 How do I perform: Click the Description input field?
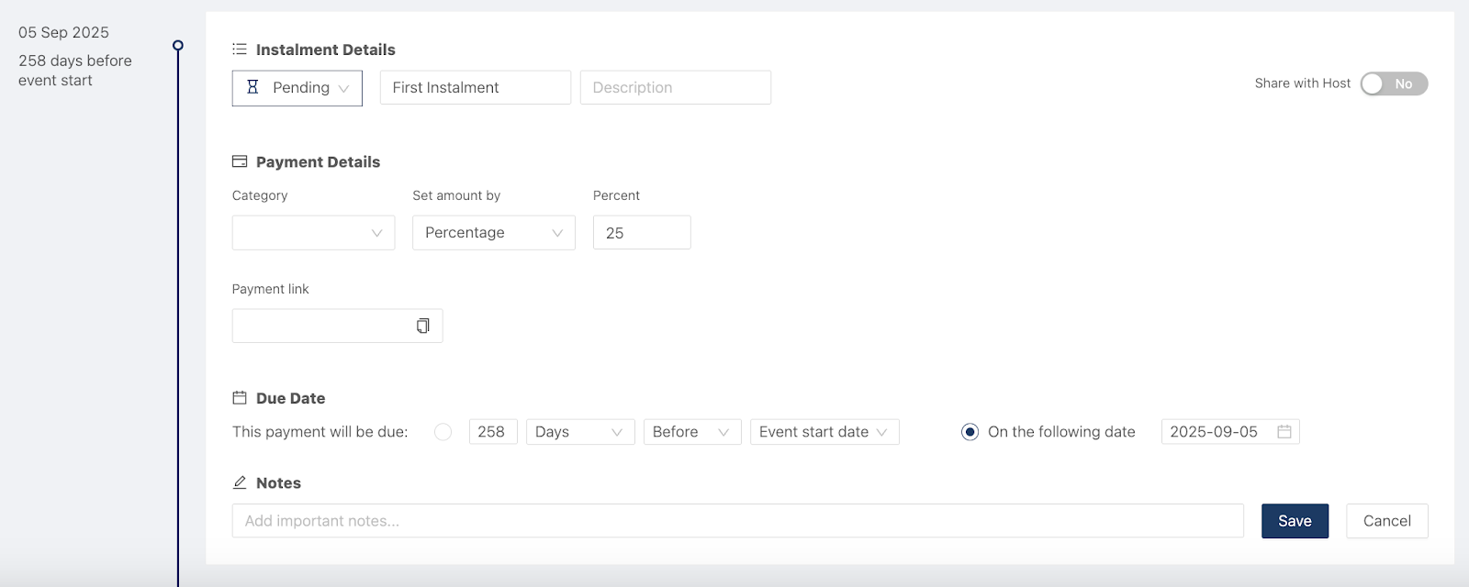[x=675, y=87]
